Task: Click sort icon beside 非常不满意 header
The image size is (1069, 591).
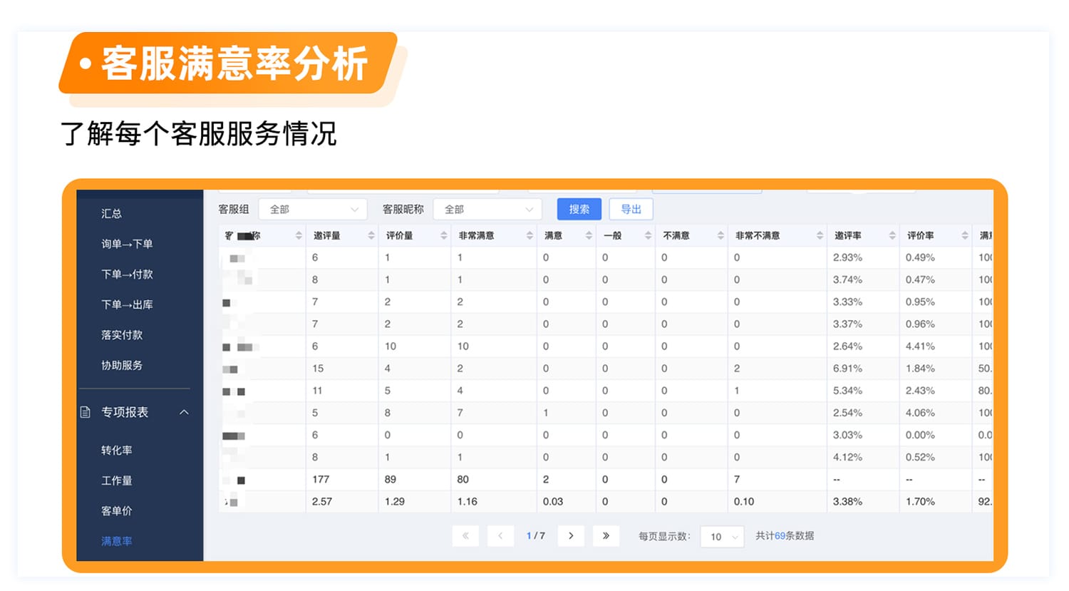Action: pos(820,235)
